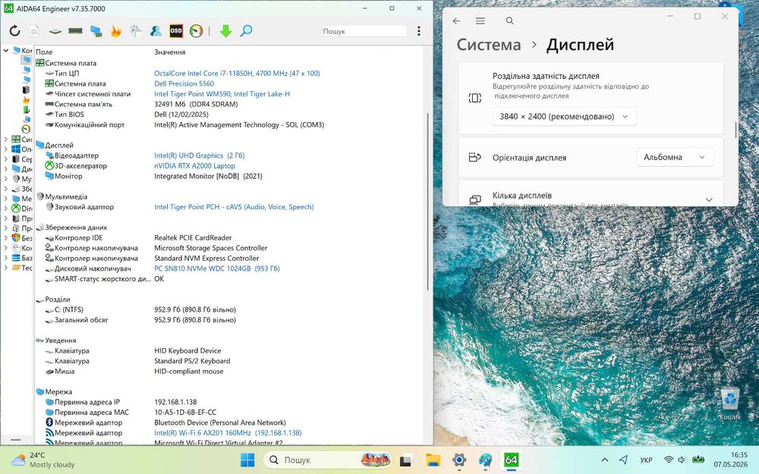
Task: Click the AIDA64 Пошук search field
Action: pos(364,31)
